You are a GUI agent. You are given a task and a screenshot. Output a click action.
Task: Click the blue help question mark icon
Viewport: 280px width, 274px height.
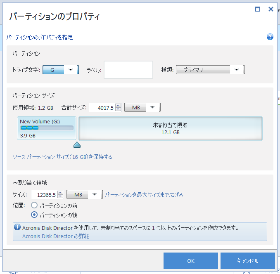click(x=270, y=37)
